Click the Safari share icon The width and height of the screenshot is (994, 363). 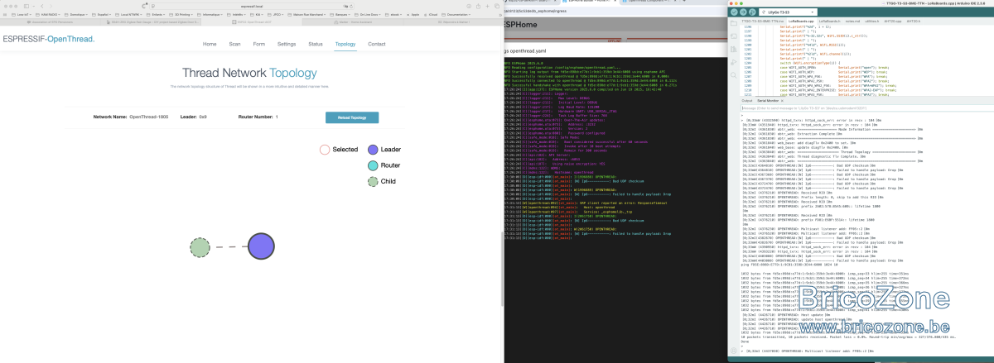click(478, 7)
